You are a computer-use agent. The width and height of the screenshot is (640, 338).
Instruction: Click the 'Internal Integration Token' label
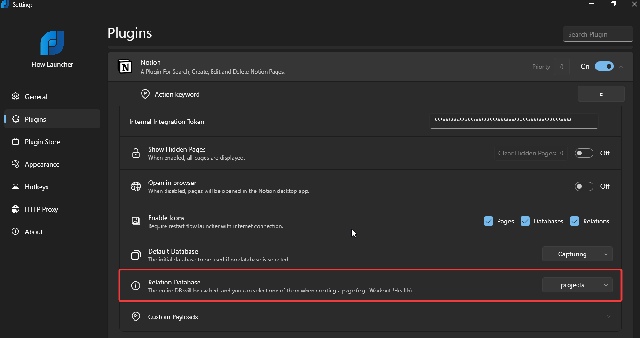[x=167, y=122]
